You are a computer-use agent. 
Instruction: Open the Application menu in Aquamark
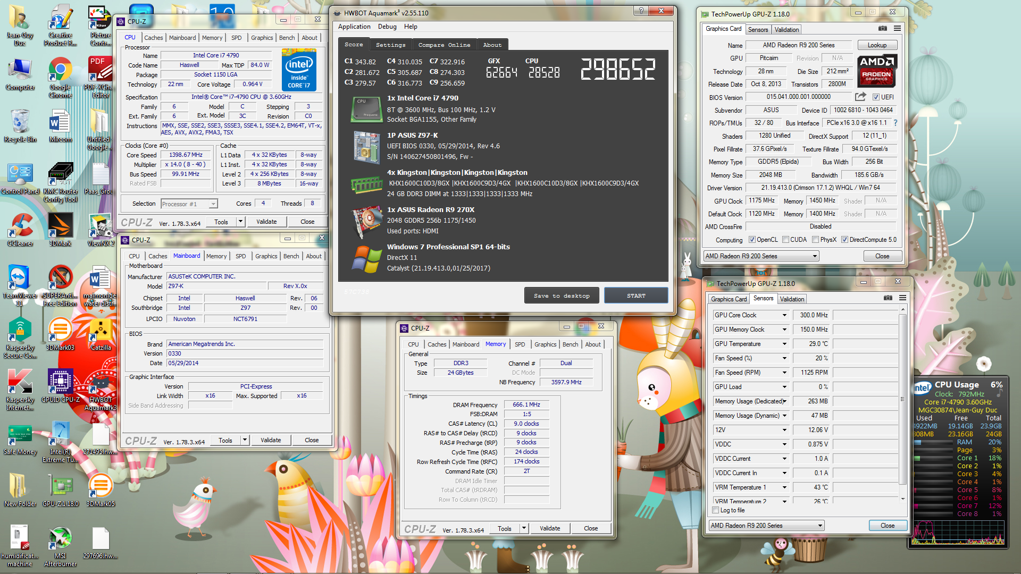(x=354, y=27)
